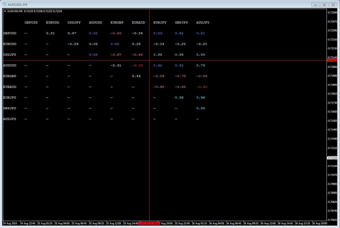Click the 0.79 correlation value
Screen dimensions: 340x228
201,65
